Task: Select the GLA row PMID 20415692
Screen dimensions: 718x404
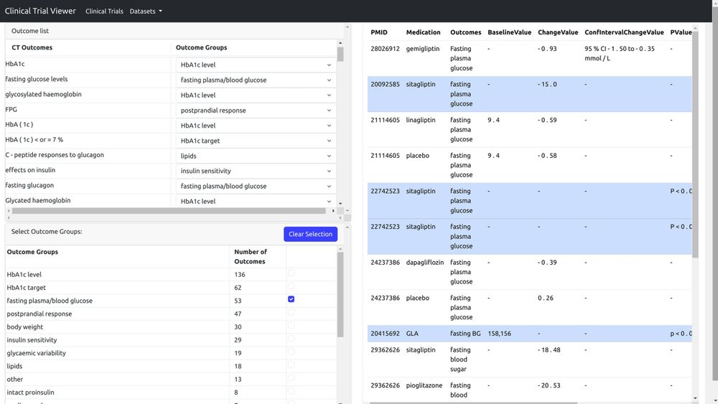Action: point(529,334)
